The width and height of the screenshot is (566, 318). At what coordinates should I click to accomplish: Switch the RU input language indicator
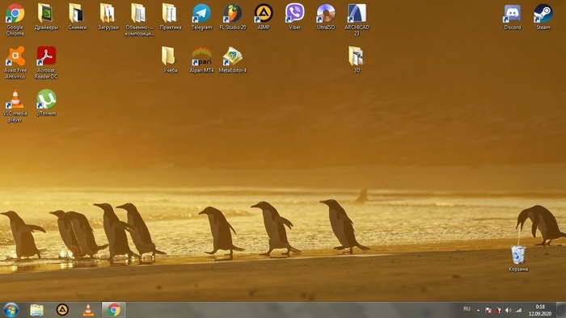(x=467, y=309)
